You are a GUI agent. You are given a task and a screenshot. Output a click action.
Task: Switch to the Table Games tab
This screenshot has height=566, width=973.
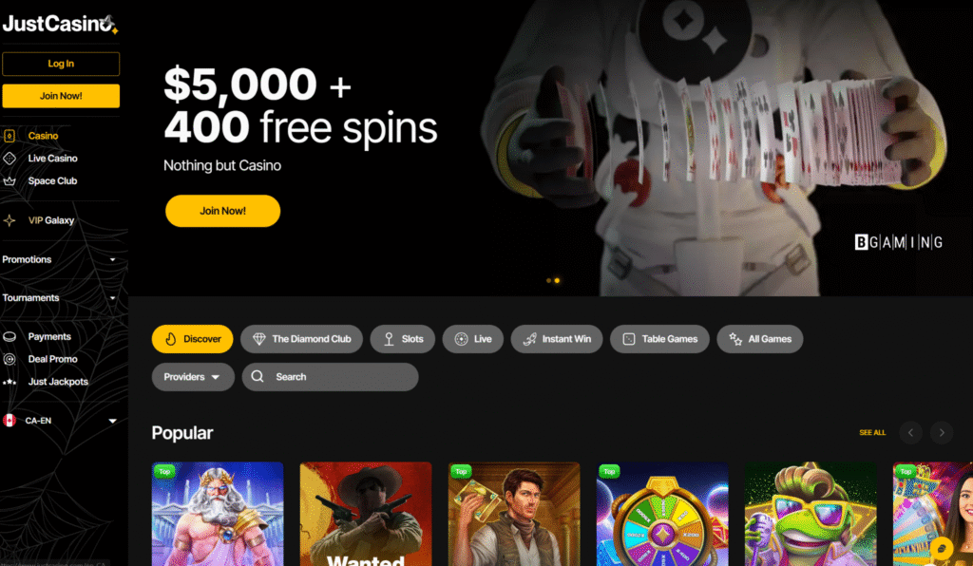pyautogui.click(x=659, y=339)
